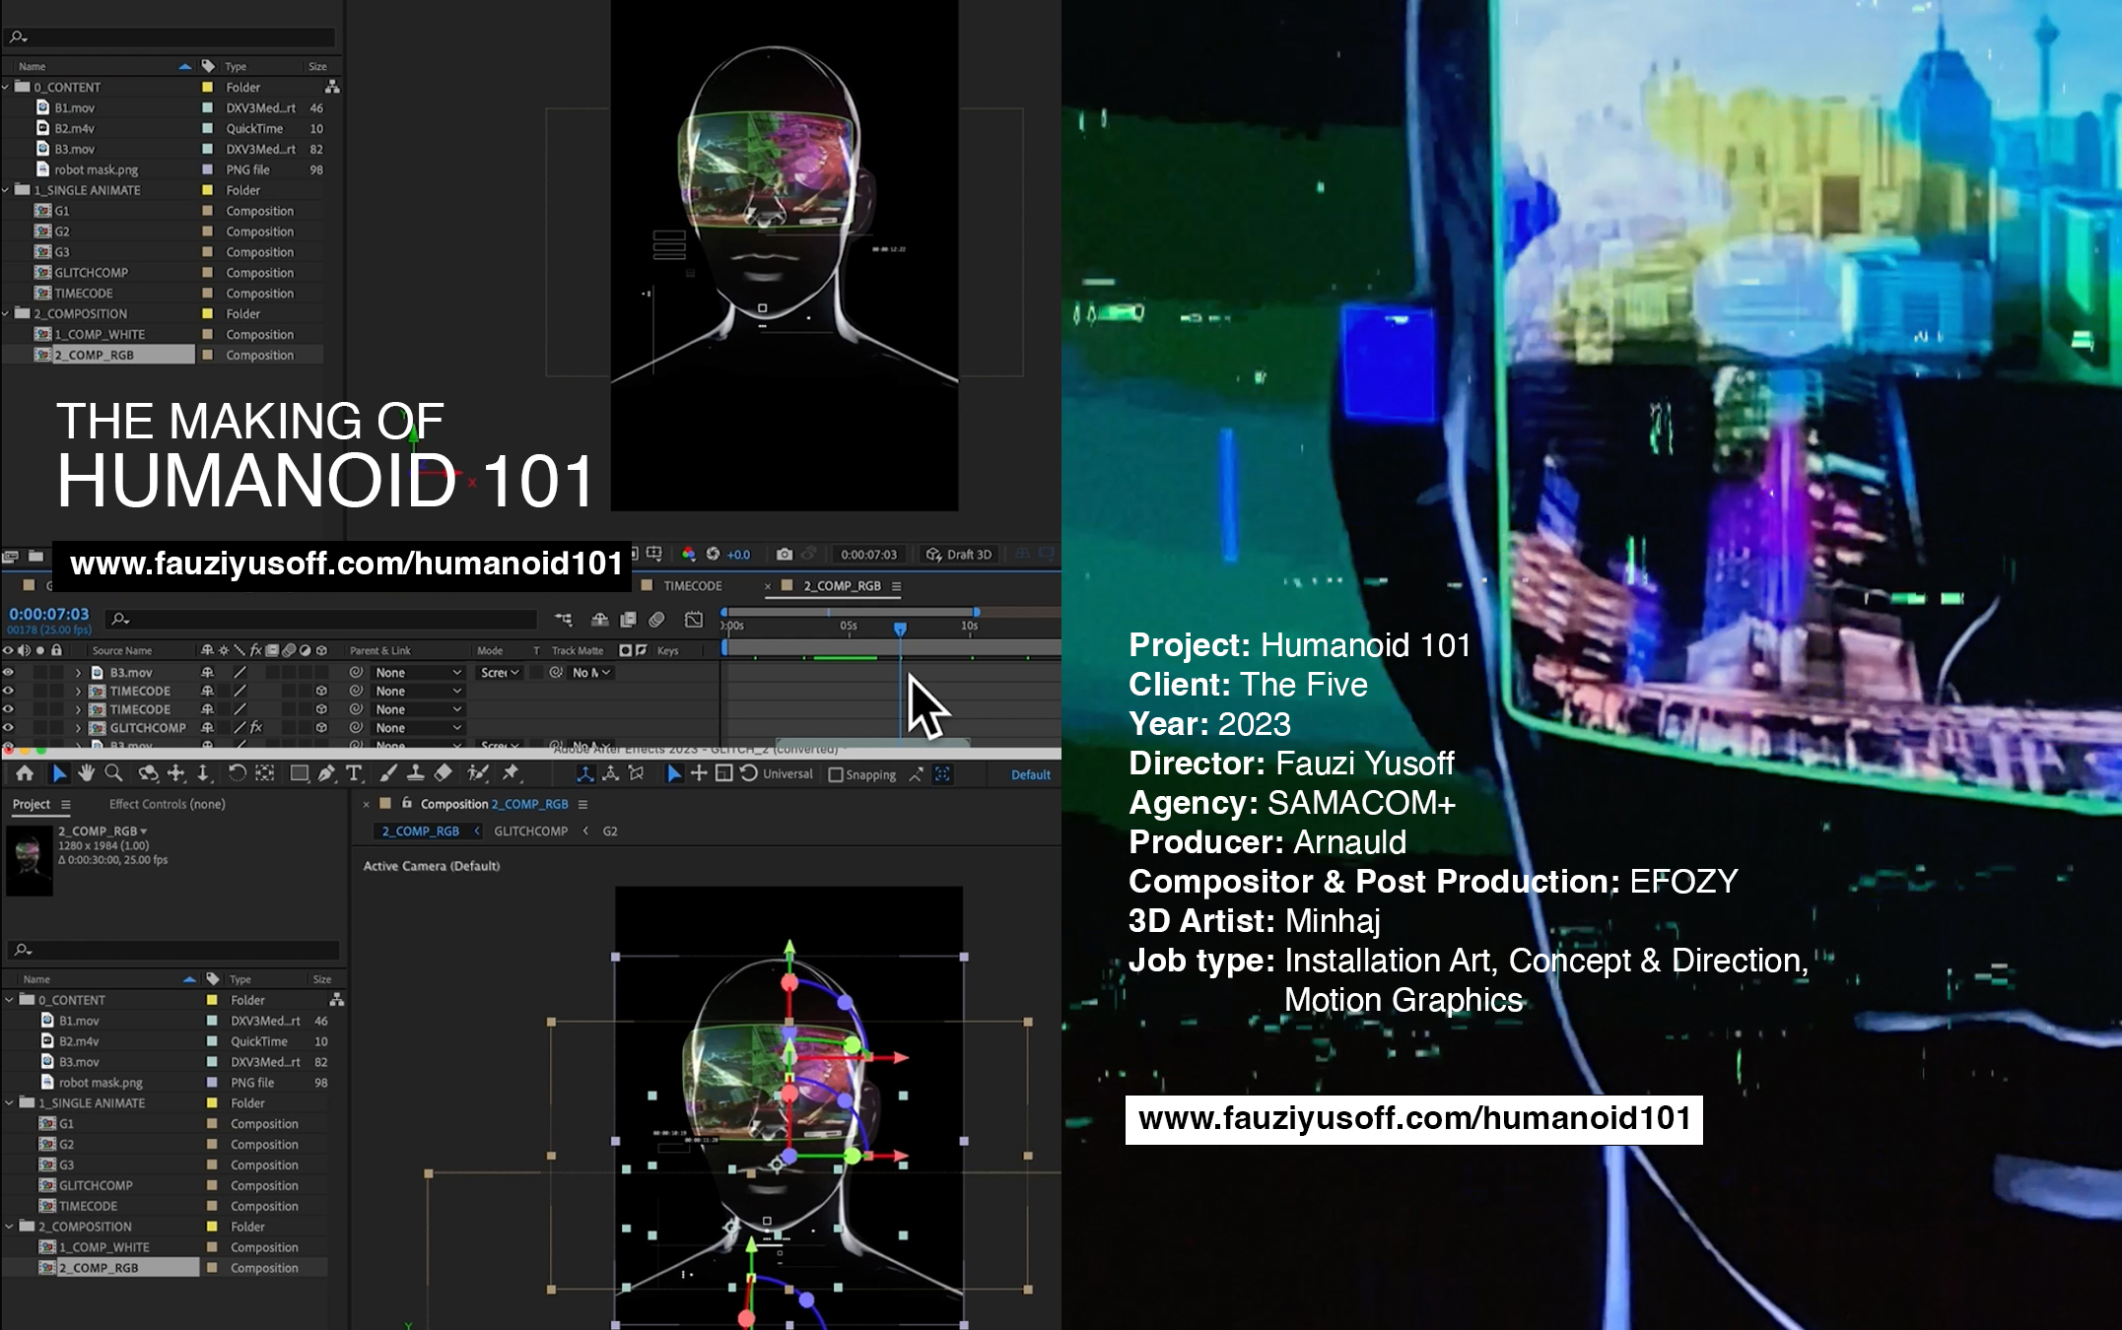Image resolution: width=2122 pixels, height=1330 pixels.
Task: Collapse 0_CONTENT folder in lower Project panel
Action: click(x=10, y=1000)
